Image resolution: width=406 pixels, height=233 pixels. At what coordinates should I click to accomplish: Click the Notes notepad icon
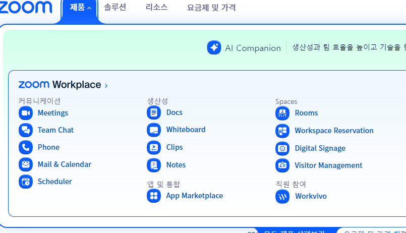pyautogui.click(x=154, y=165)
